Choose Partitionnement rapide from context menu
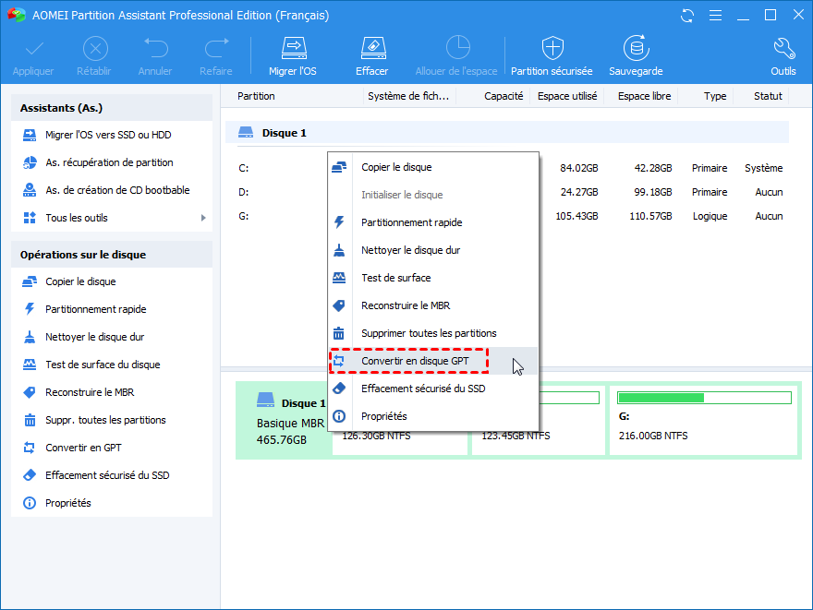Screen dimensions: 813x610 433,222
